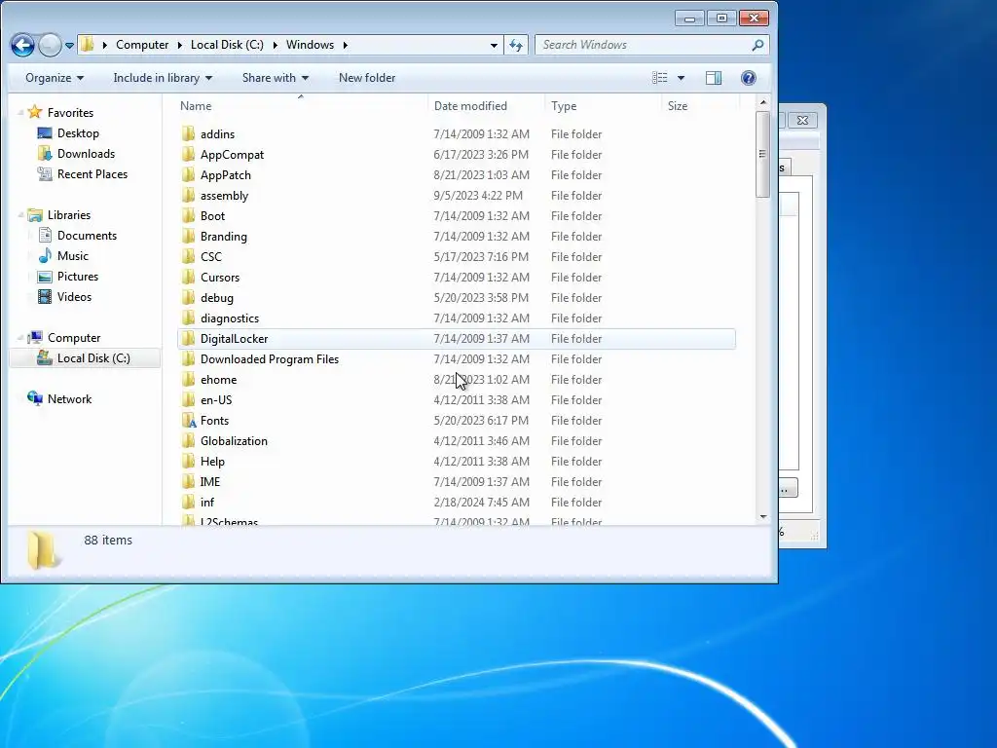The width and height of the screenshot is (997, 748).
Task: Click the file list scrollbar thumb
Action: 763,154
